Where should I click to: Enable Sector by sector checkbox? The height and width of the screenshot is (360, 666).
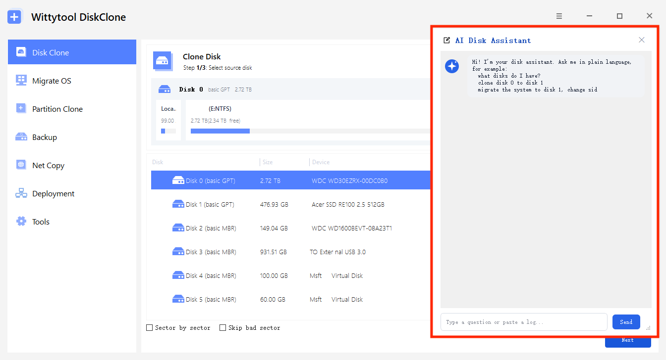pos(150,327)
